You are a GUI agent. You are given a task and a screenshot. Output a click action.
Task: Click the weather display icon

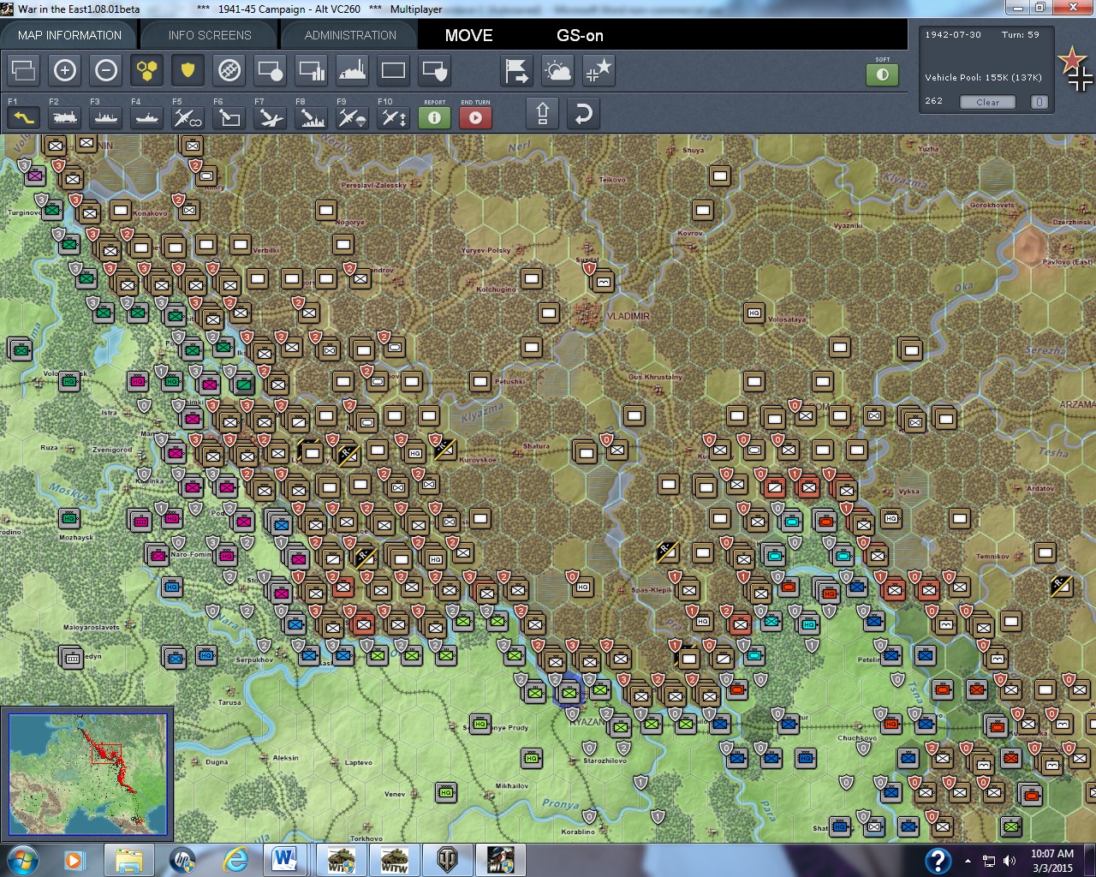tap(558, 71)
